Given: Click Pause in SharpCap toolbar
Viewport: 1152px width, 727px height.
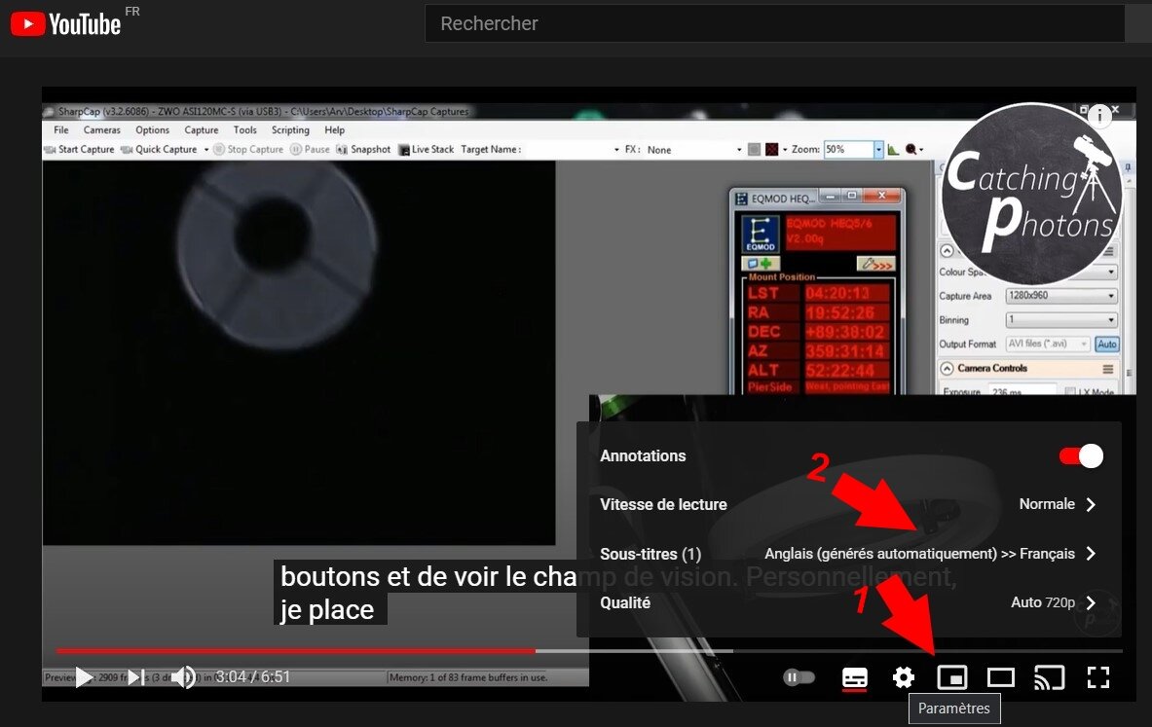Looking at the screenshot, I should click(310, 149).
